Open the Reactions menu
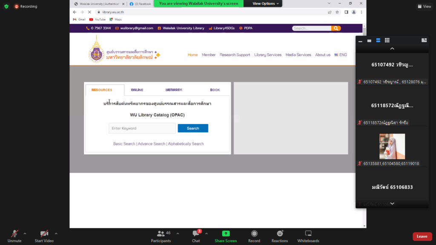The image size is (436, 245). coord(280,234)
